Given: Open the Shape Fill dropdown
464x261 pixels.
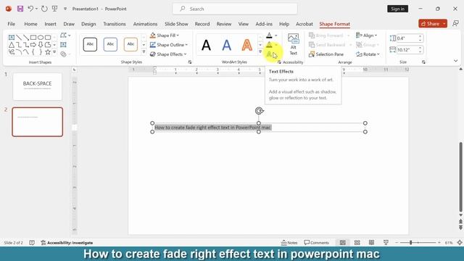Looking at the screenshot, I should pos(165,36).
